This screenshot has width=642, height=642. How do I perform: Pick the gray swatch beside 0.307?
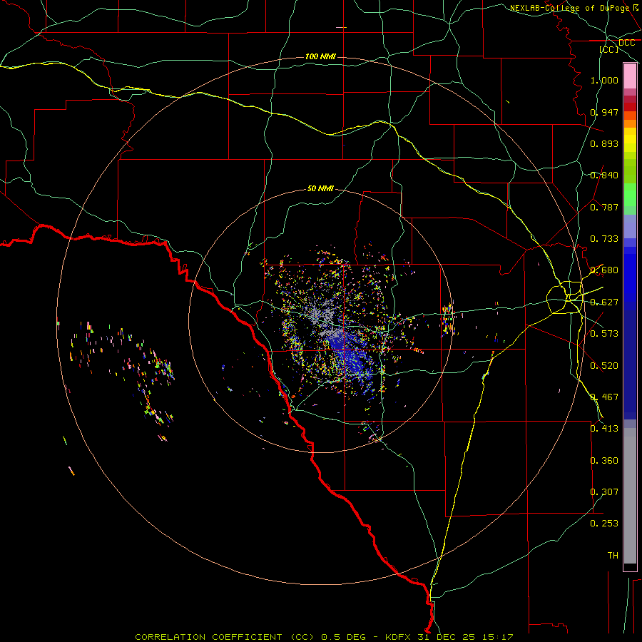click(x=630, y=496)
